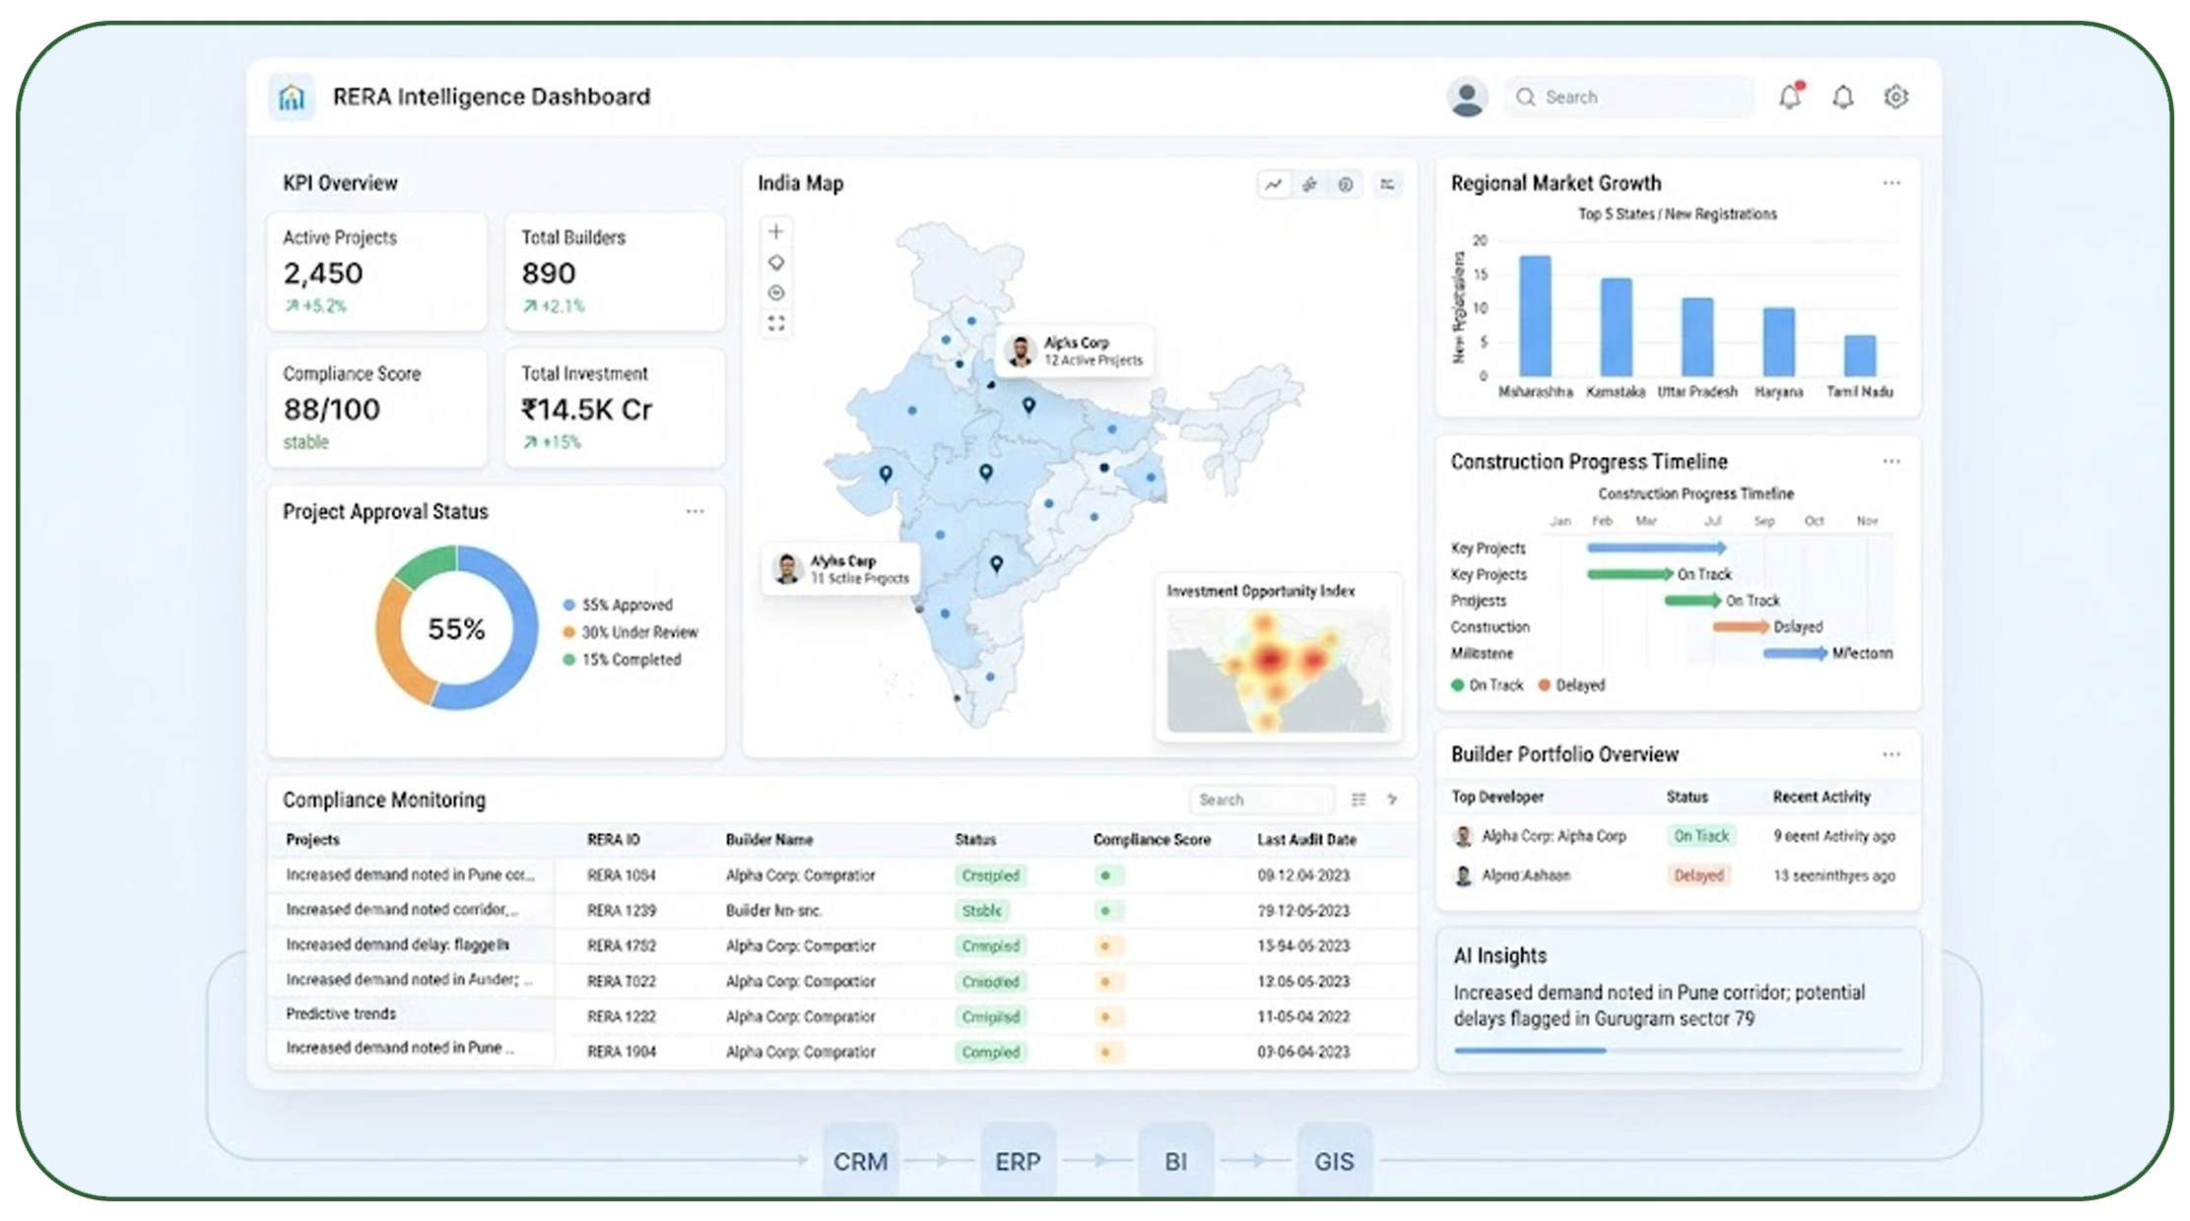Click the Karnataka bar in the chart
Image resolution: width=2190 pixels, height=1221 pixels.
[1616, 327]
